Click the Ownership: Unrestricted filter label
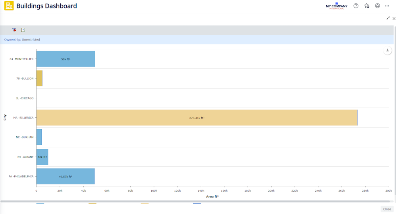Screen dimensions: 397x214 tap(22, 39)
